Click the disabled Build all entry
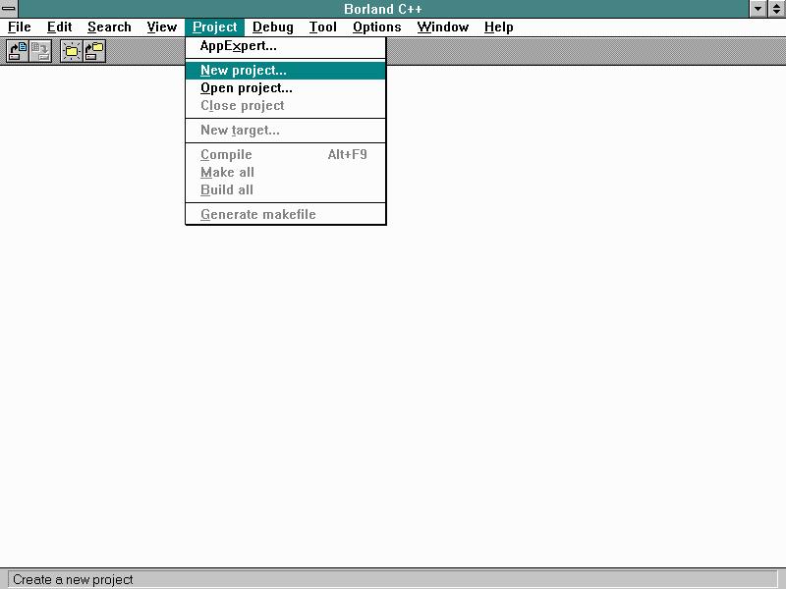 [286, 189]
